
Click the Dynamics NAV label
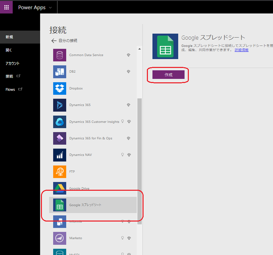tap(80, 155)
